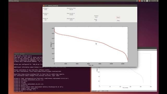Click the 'Time, sec' axis label on plot
Image resolution: width=167 pixels, height=94 pixels.
[91, 65]
